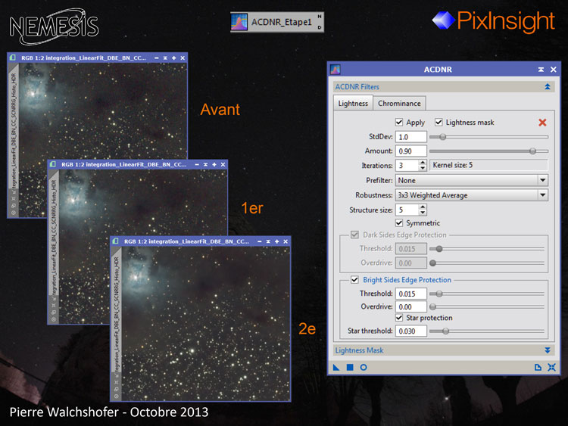This screenshot has height=426, width=568.
Task: Close the Avant image window
Action: click(183, 58)
